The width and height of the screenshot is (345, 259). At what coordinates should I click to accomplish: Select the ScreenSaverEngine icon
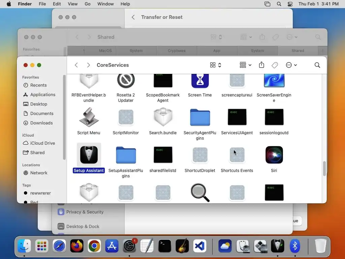[x=274, y=81]
